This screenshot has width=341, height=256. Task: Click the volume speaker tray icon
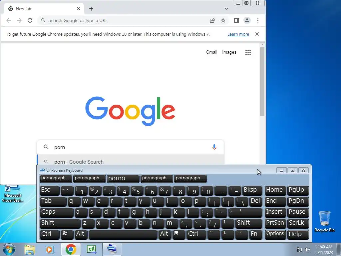(307, 250)
